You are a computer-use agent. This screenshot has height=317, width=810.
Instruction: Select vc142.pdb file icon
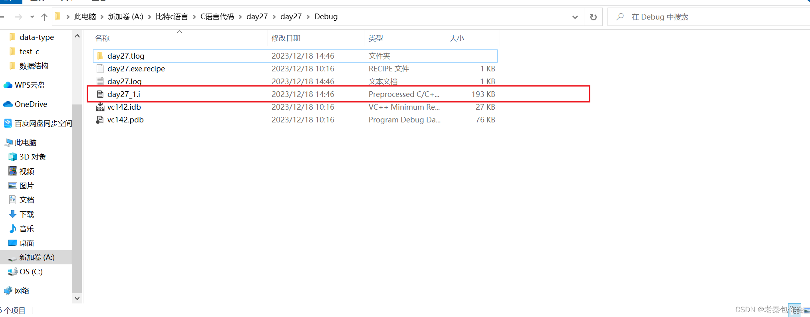pos(100,120)
